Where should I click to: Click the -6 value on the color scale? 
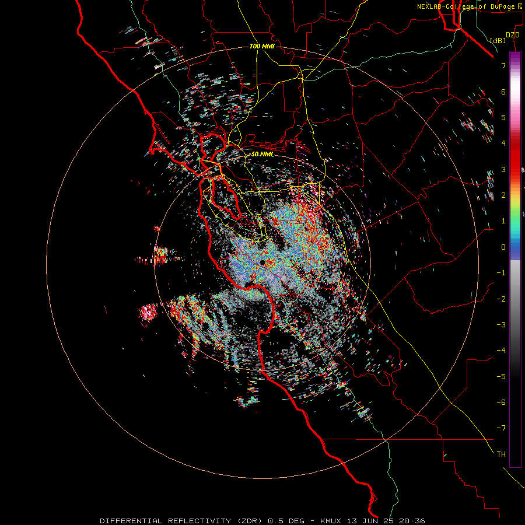(501, 402)
